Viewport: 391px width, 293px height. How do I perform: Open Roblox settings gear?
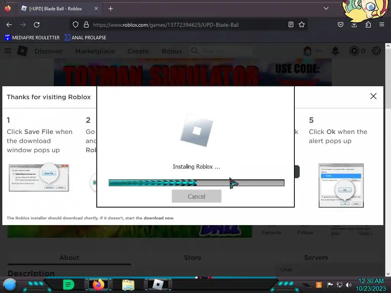click(376, 51)
